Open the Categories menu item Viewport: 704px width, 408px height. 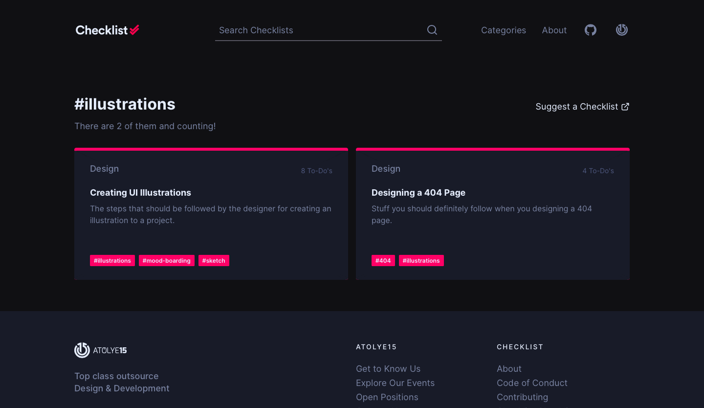pyautogui.click(x=503, y=30)
